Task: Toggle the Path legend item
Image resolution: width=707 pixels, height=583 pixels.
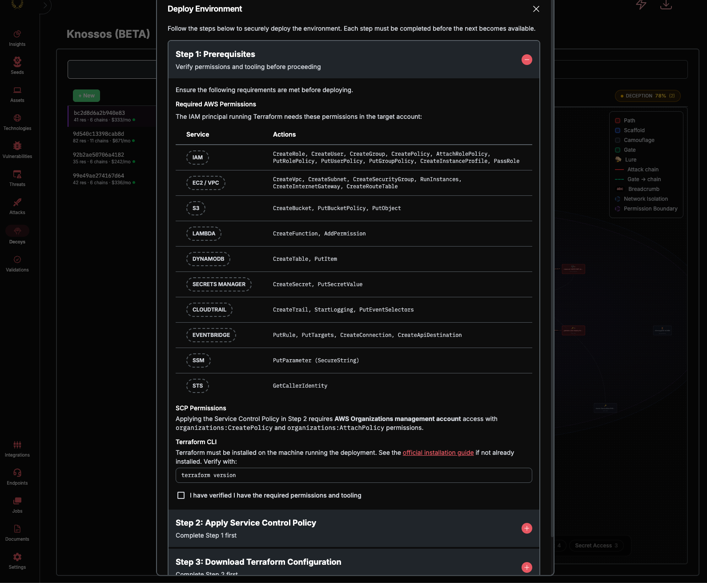Action: tap(625, 121)
